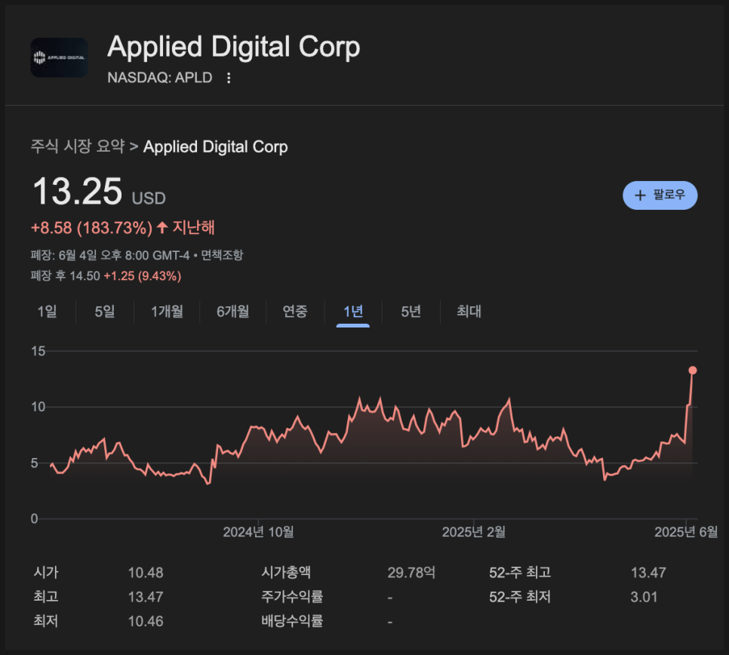Go to 주식 시장 요약 breadcrumb link
The width and height of the screenshot is (729, 655).
[78, 146]
